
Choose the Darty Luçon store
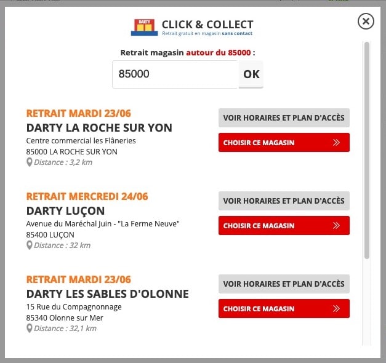click(284, 226)
